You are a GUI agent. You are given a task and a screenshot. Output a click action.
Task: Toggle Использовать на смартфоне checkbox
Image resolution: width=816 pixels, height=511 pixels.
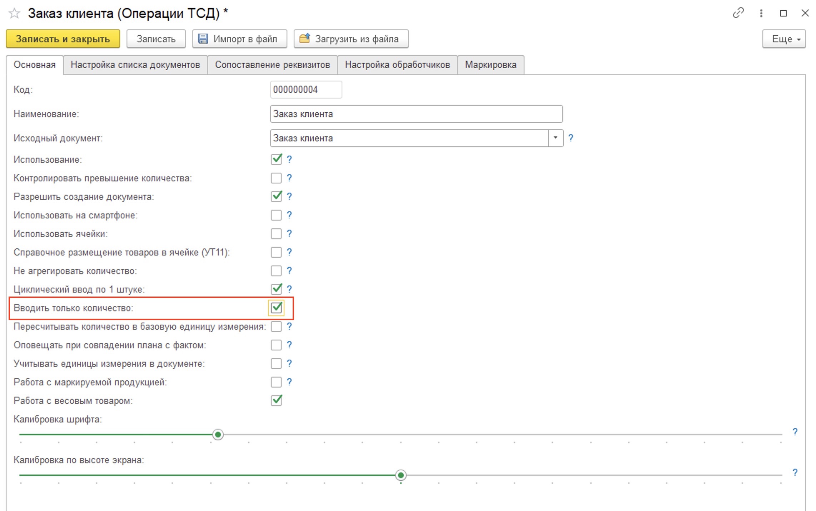point(276,215)
